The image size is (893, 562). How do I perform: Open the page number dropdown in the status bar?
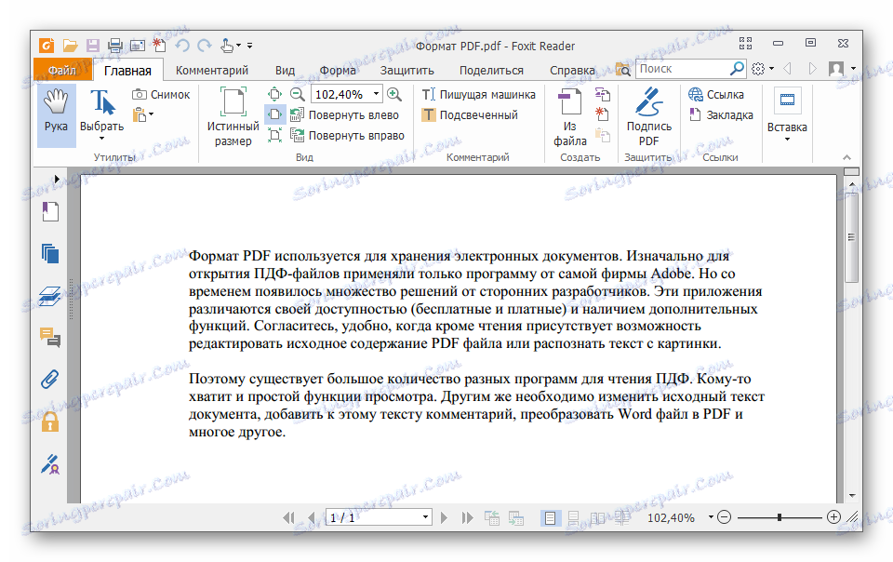point(425,517)
